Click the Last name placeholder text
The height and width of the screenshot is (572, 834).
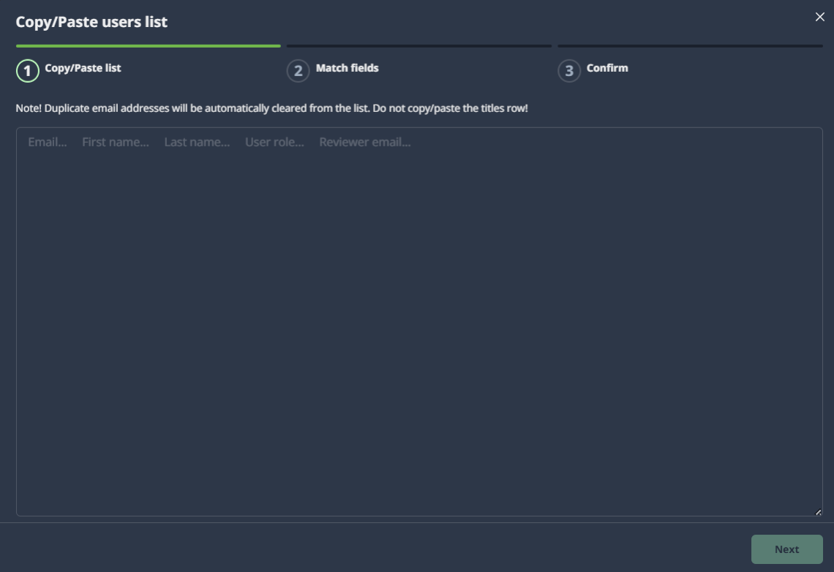(197, 142)
